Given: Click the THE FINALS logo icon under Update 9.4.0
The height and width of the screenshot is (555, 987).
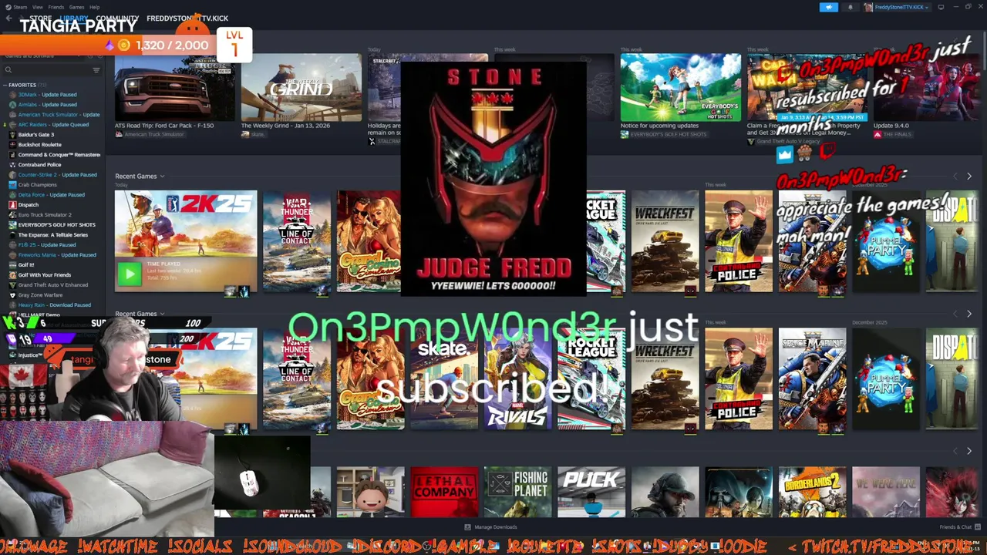Looking at the screenshot, I should [878, 134].
